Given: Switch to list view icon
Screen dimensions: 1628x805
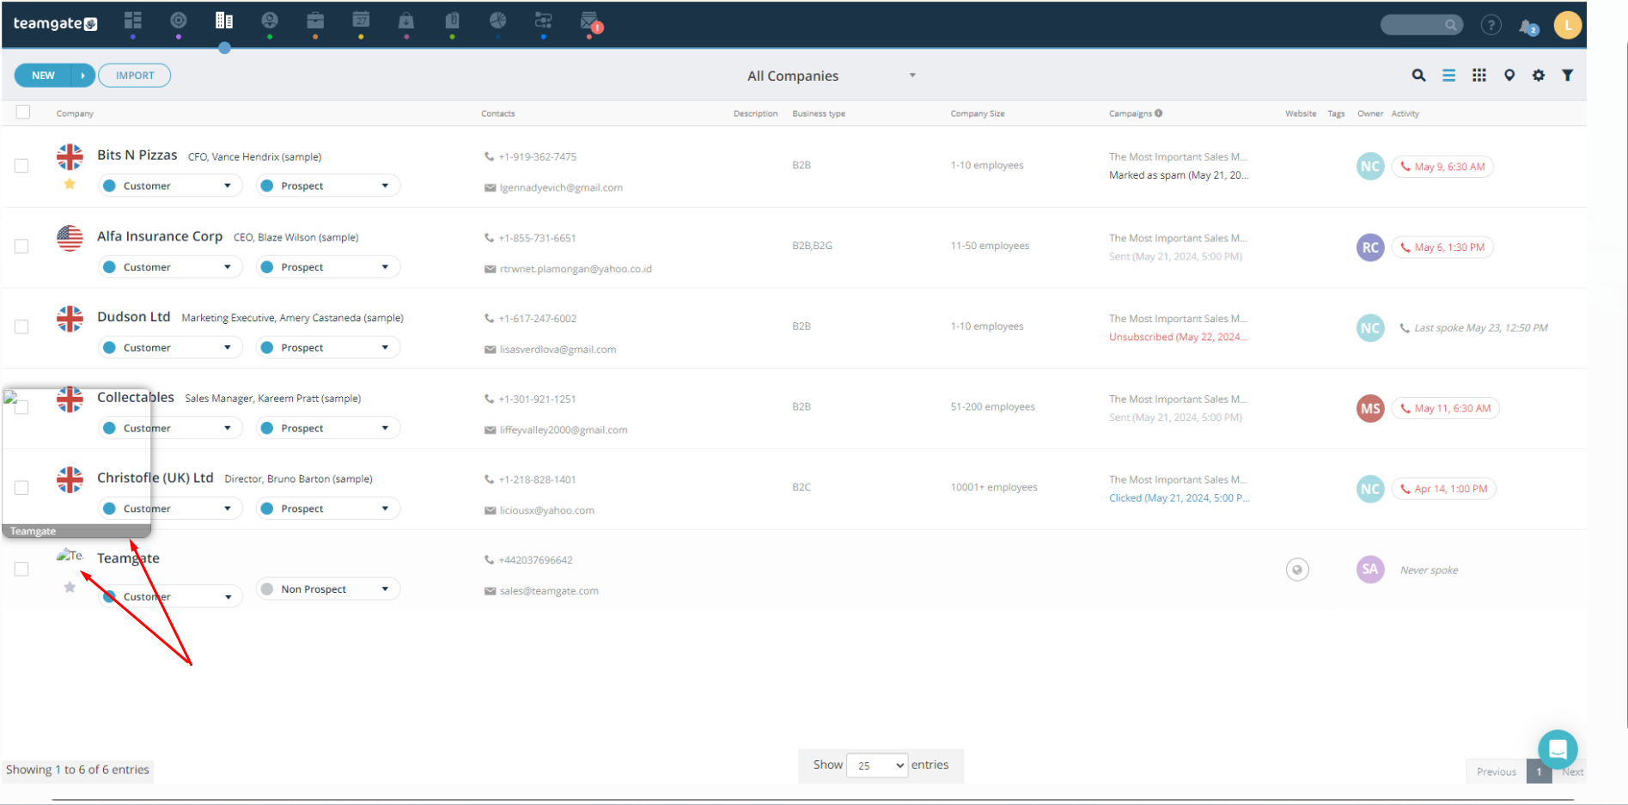Looking at the screenshot, I should click(1449, 76).
